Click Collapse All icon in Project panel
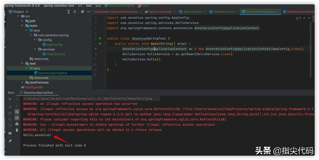The image size is (319, 160). tap(75, 12)
